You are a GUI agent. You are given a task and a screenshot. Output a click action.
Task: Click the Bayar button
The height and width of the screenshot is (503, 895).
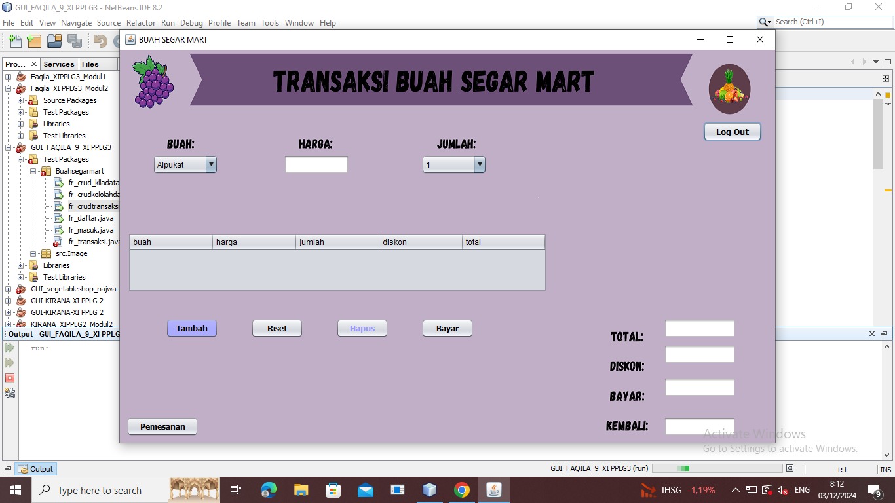click(447, 328)
